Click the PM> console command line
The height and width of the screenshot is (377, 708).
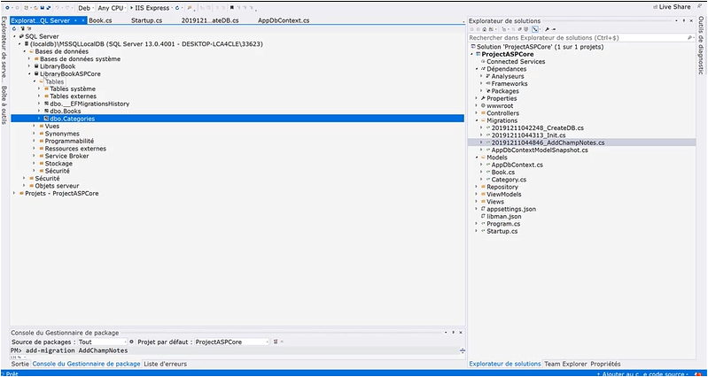pos(235,350)
